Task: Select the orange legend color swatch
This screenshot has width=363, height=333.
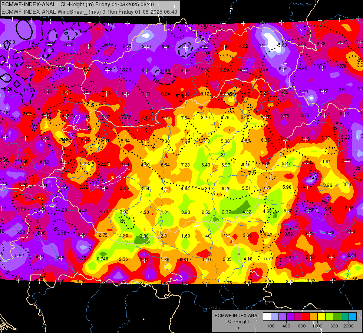Action: click(x=313, y=317)
